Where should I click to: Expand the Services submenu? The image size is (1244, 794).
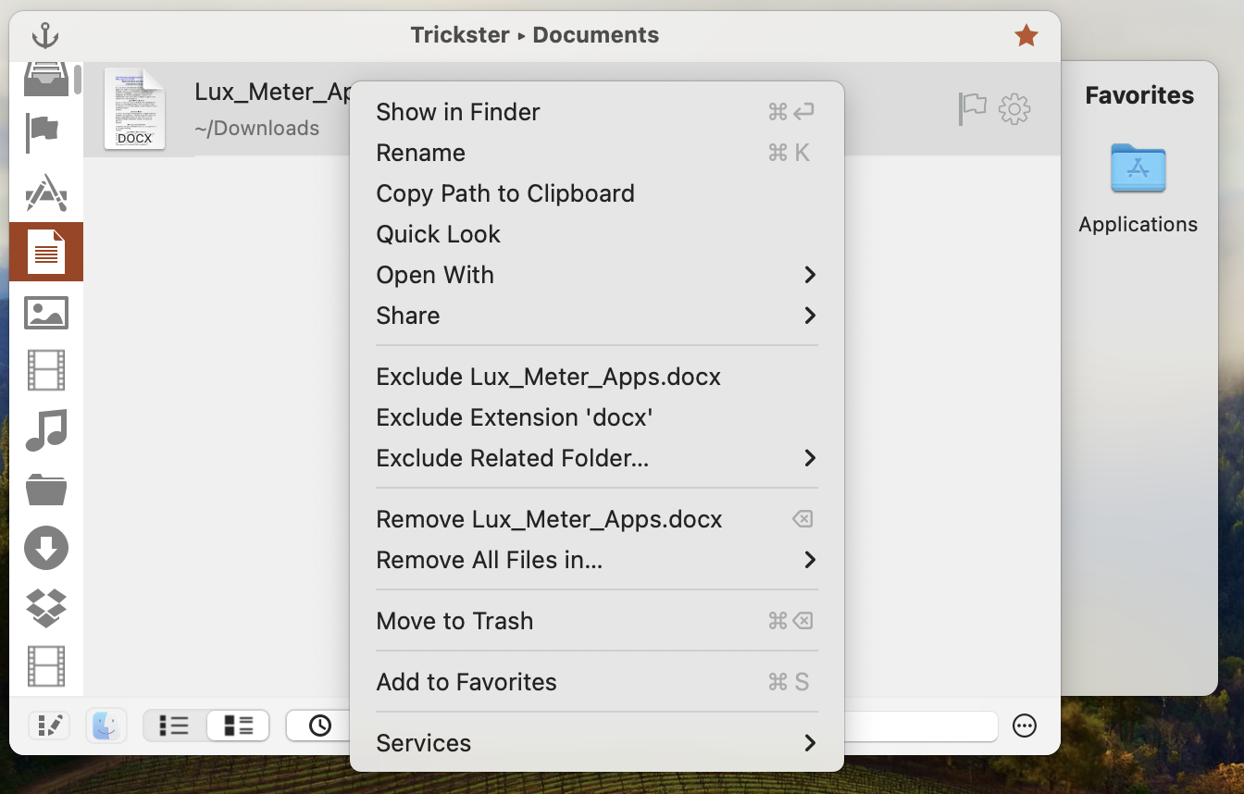click(597, 743)
